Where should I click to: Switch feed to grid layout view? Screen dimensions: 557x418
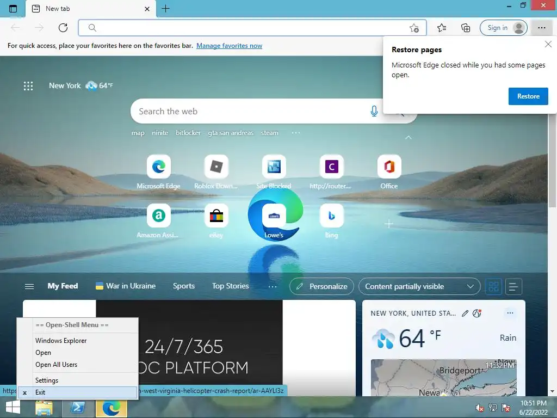tap(493, 286)
